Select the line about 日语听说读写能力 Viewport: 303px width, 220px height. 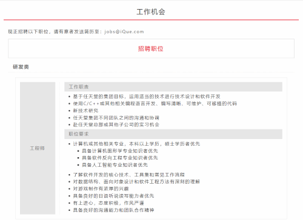coord(113,196)
